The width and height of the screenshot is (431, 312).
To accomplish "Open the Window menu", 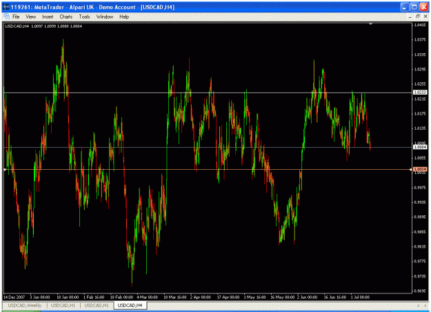I will pyautogui.click(x=105, y=17).
